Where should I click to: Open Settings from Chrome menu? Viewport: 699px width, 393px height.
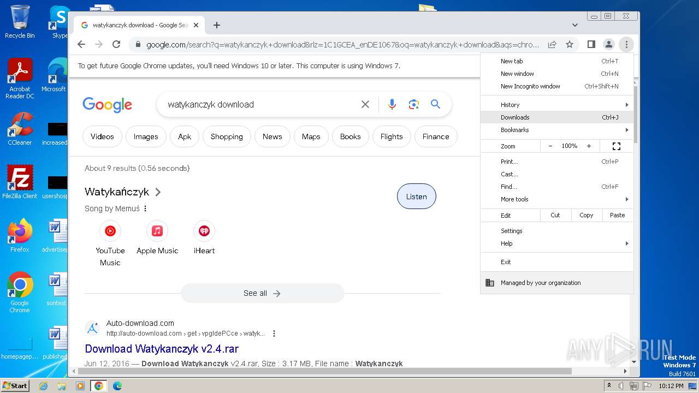coord(557,231)
